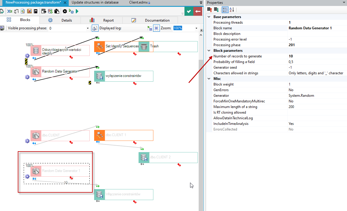Switch to the Report tab
The height and width of the screenshot is (211, 347).
pos(102,20)
